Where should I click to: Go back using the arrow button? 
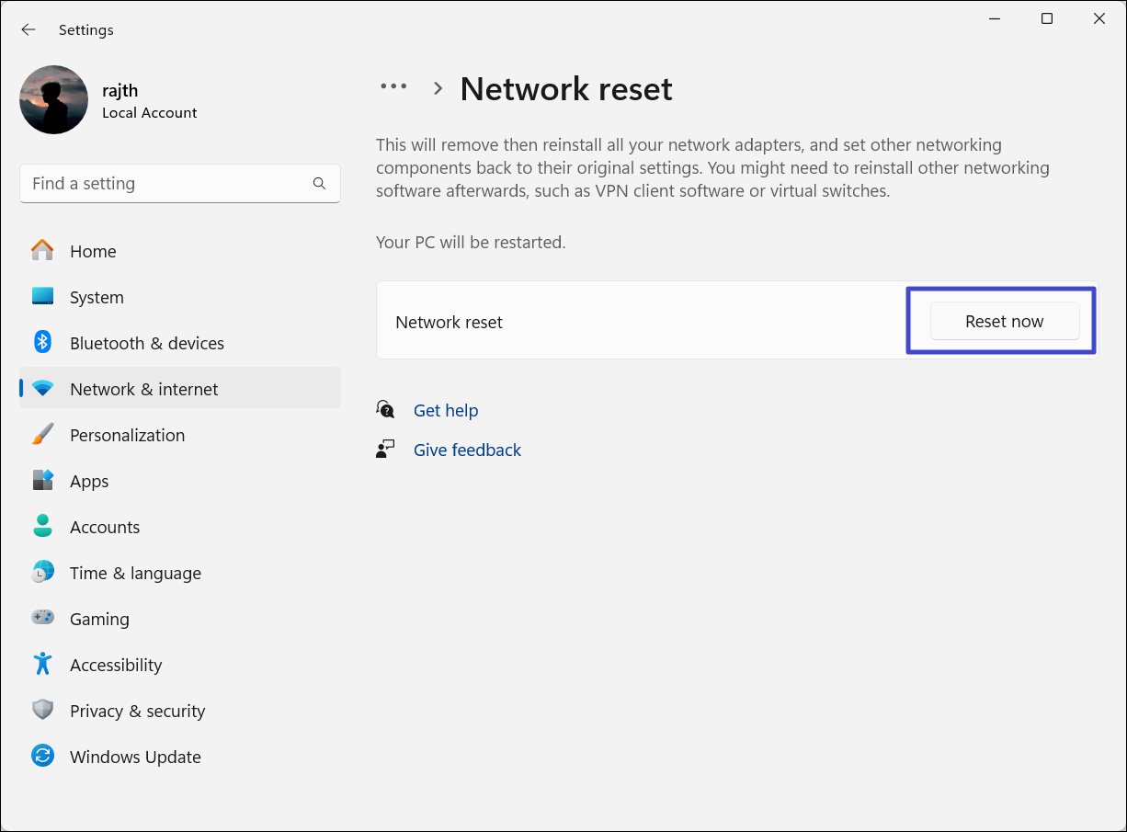(x=28, y=29)
